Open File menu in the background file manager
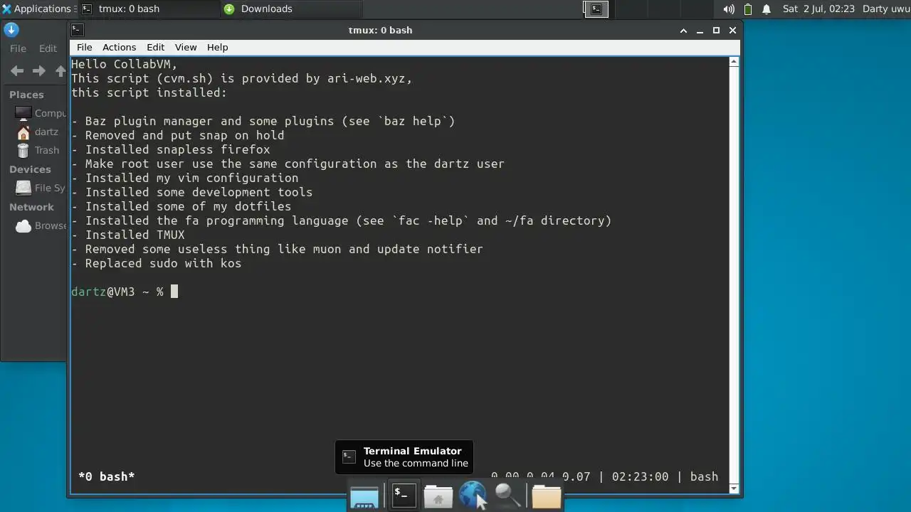The image size is (911, 512). point(18,48)
